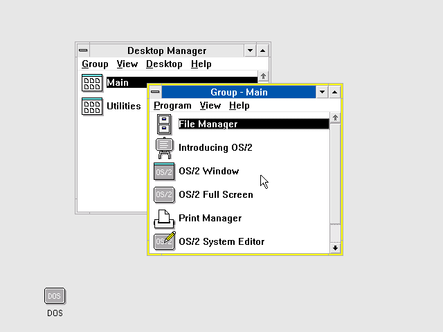The width and height of the screenshot is (443, 332).
Task: Select the Introducing OS/2 text label
Action: tap(215, 147)
